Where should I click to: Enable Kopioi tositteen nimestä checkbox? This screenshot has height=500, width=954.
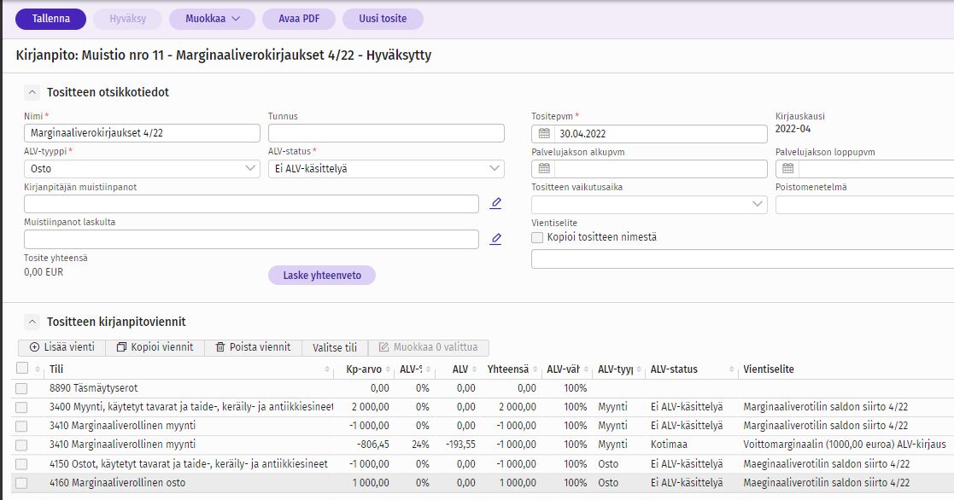537,237
